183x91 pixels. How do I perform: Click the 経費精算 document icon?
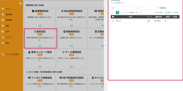3,20
